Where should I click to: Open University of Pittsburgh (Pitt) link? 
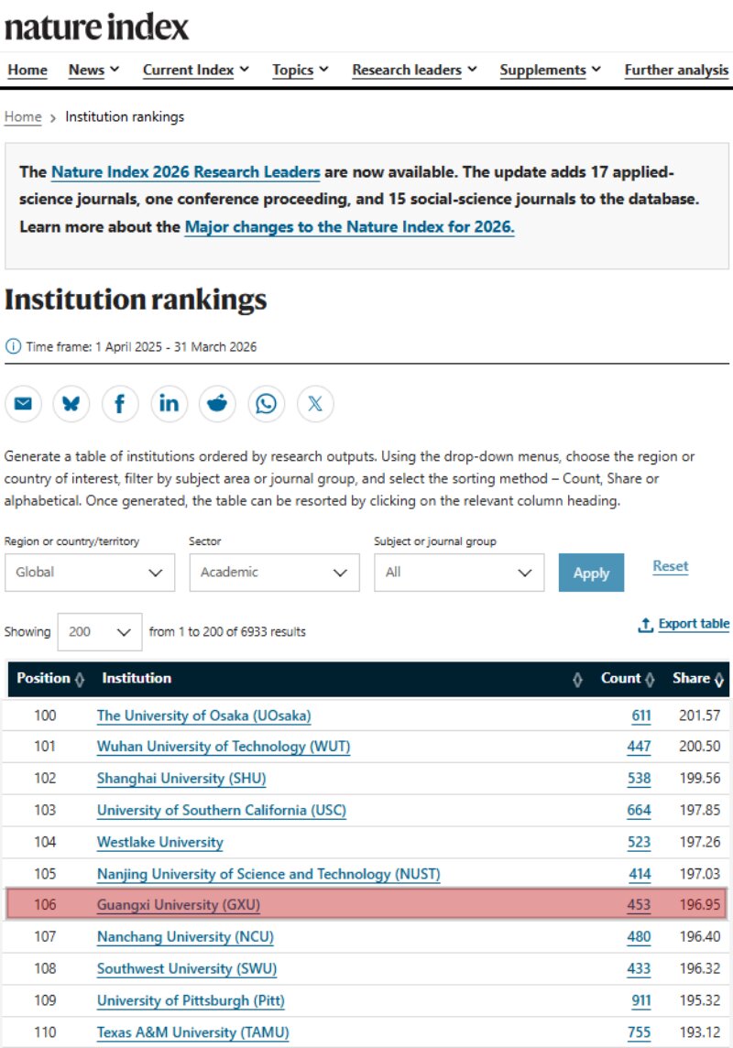(191, 1000)
